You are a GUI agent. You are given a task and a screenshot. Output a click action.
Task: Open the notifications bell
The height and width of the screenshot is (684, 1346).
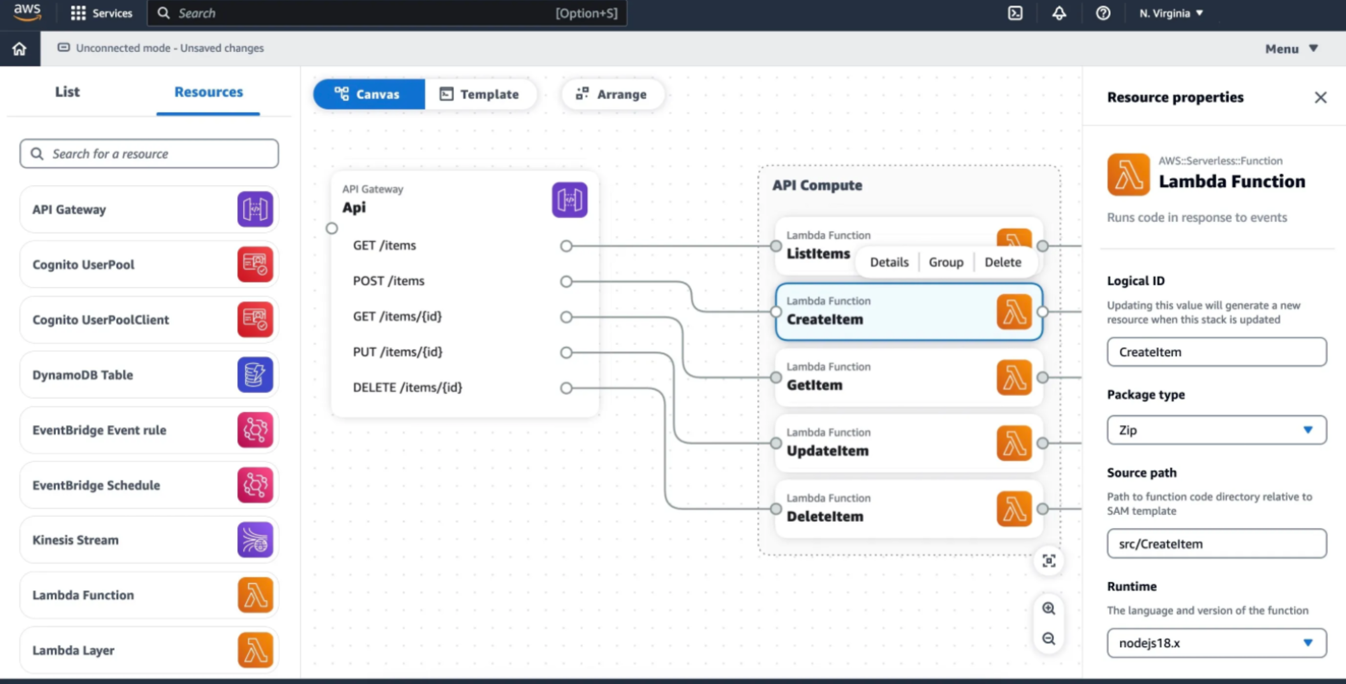(1059, 13)
